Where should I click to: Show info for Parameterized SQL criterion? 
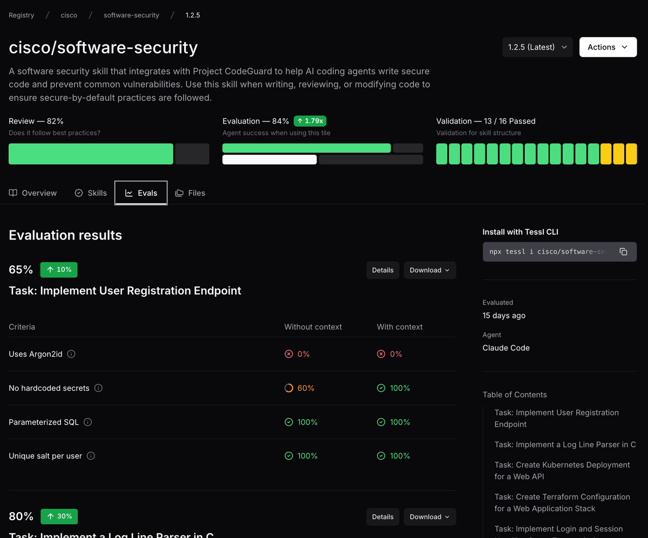coord(87,422)
